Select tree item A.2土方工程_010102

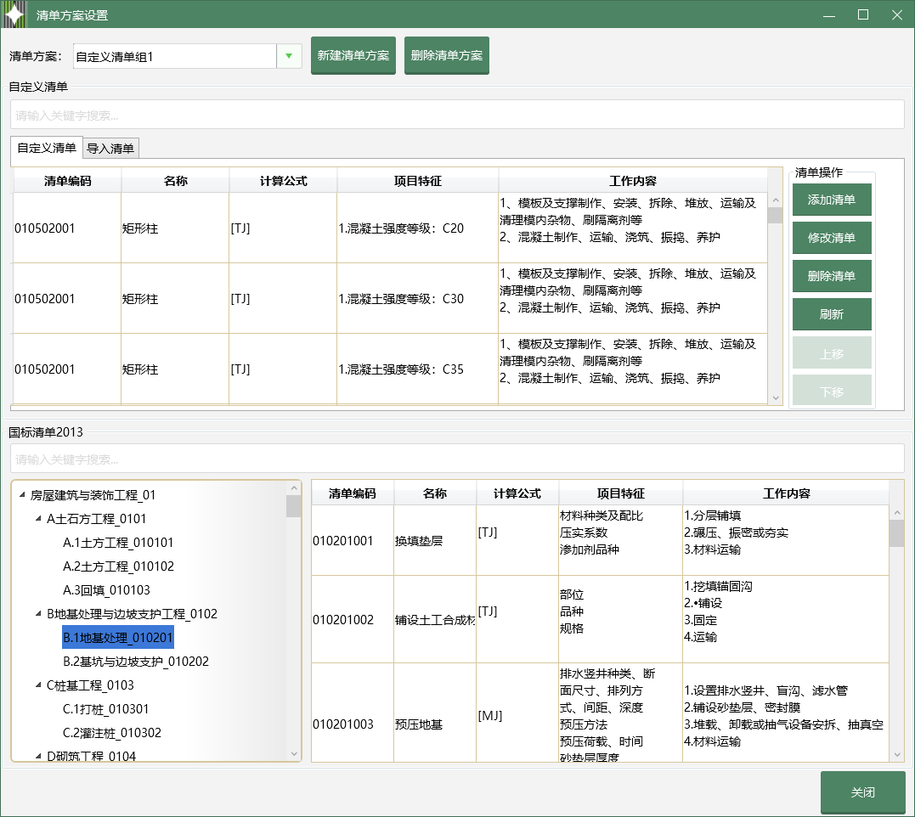point(118,566)
